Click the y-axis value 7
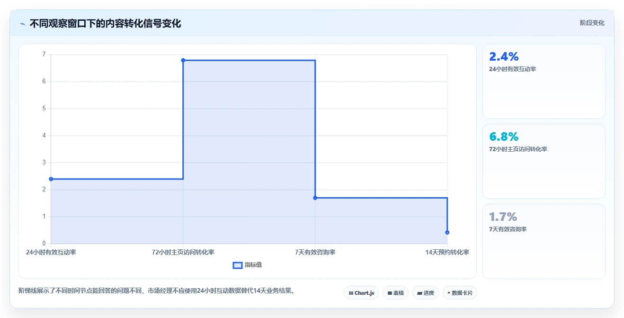 [x=44, y=55]
